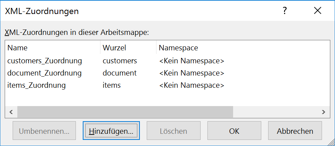335x146 pixels.
Task: Confirm the dialog with OK
Action: tap(234, 131)
